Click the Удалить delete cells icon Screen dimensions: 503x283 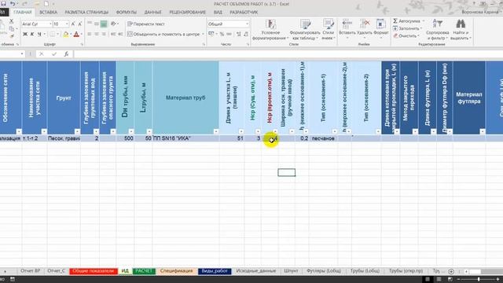pos(365,24)
